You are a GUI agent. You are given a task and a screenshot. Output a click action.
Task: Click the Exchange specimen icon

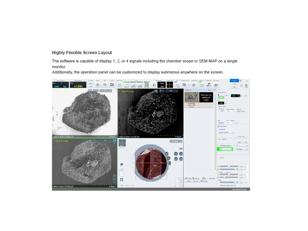tap(216, 85)
